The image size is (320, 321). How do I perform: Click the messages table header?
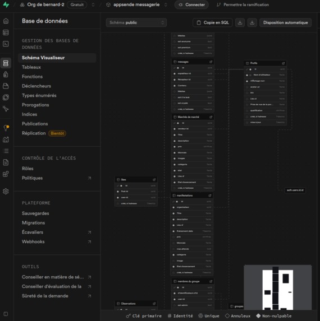[193, 62]
